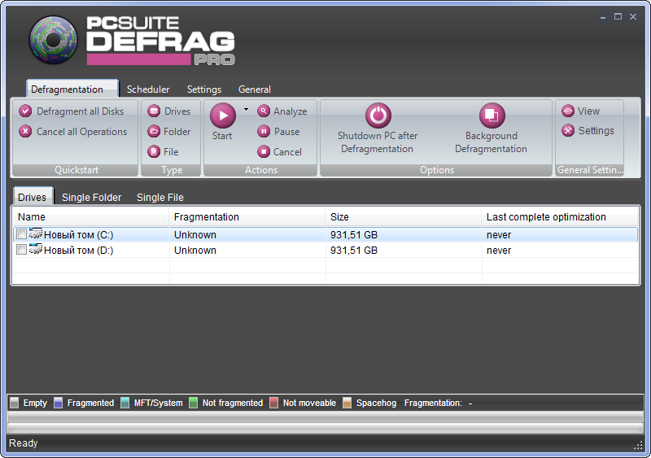Click the Empty gray color swatch in legend
The image size is (651, 458).
15,403
